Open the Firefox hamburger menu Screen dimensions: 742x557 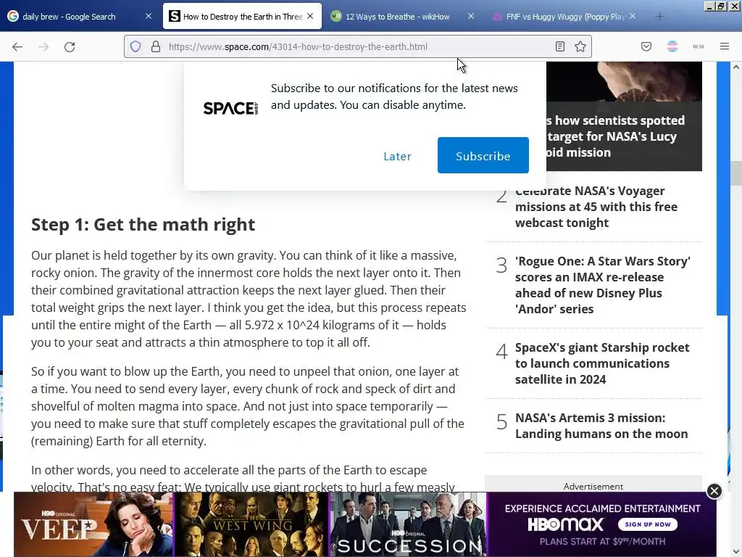[725, 46]
